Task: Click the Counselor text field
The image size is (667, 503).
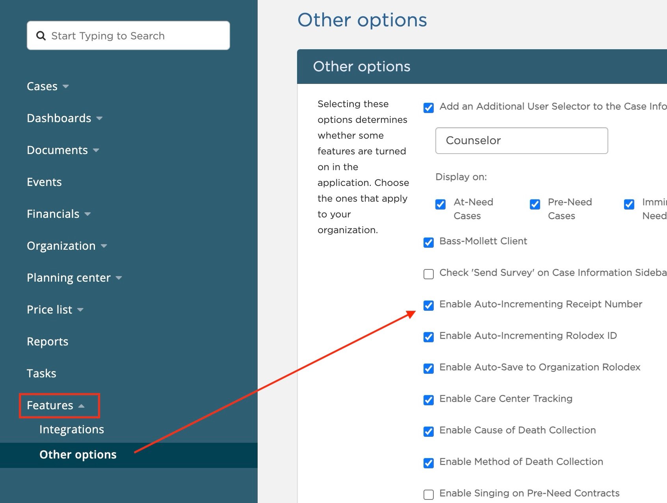Action: (521, 141)
